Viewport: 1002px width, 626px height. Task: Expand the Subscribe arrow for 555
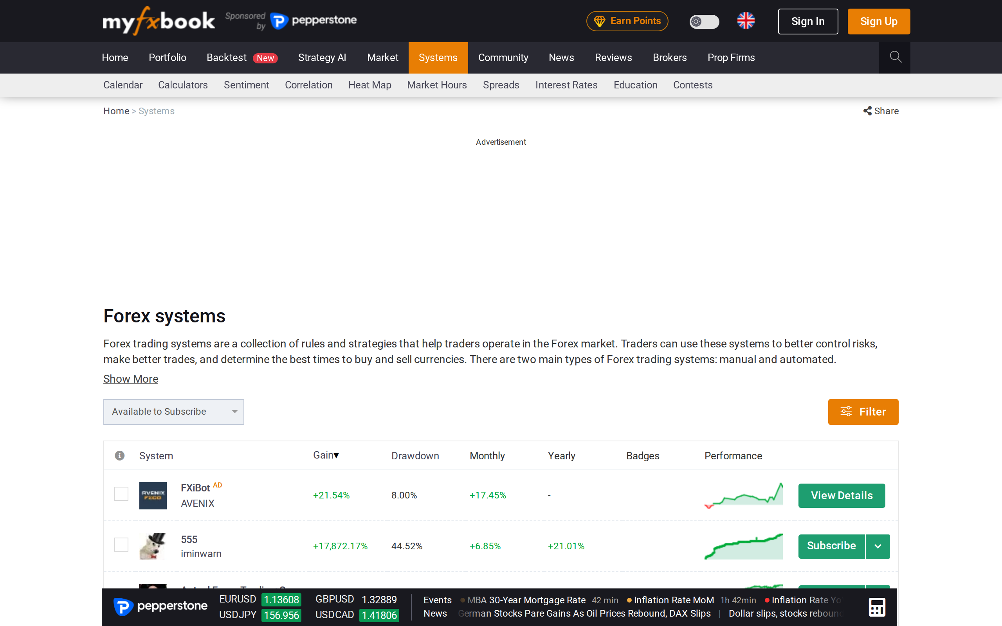pyautogui.click(x=878, y=546)
